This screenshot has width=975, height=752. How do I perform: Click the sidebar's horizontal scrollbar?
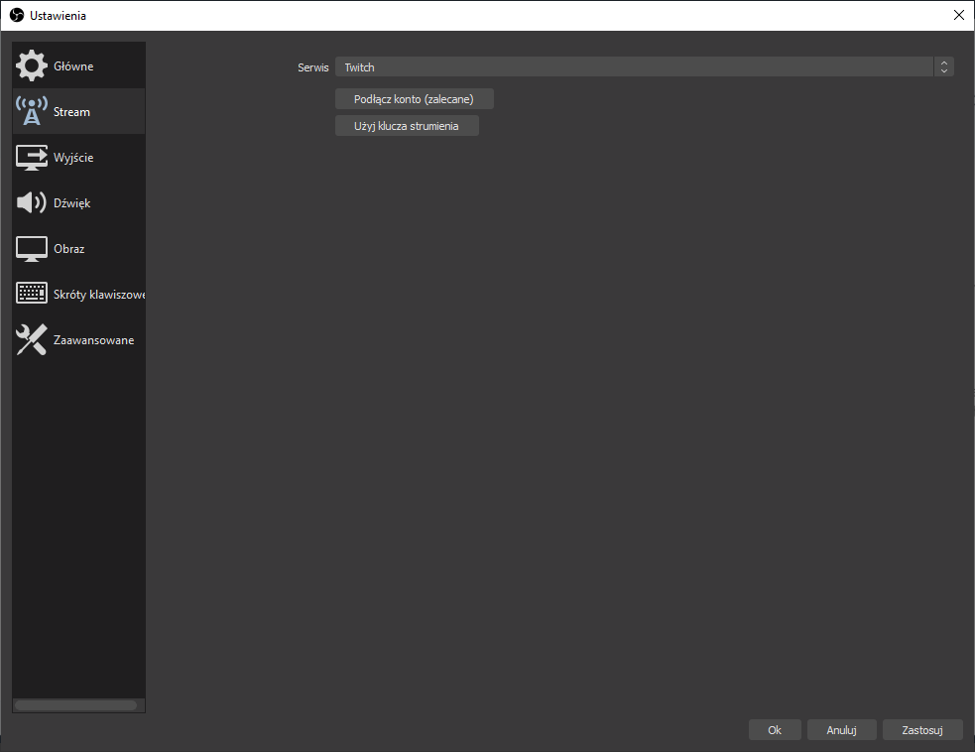(76, 705)
